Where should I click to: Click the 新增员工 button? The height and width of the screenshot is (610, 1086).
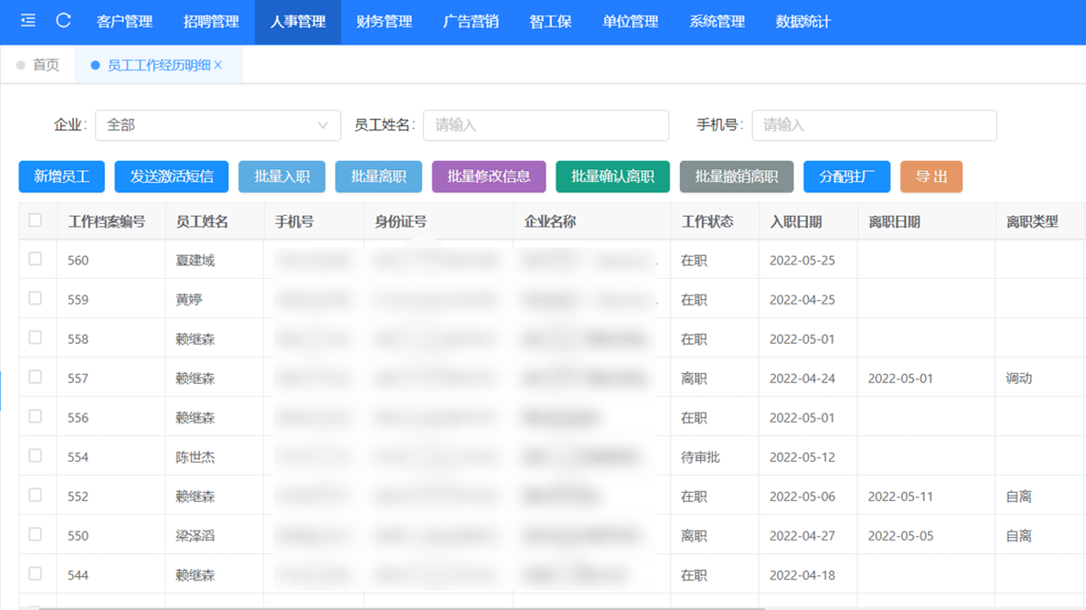point(61,176)
